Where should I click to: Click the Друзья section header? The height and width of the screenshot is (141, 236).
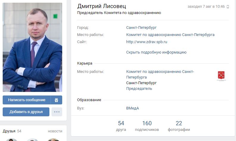pos(9,131)
